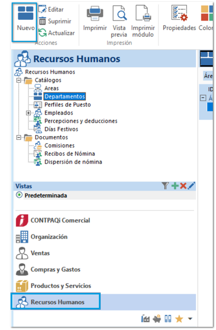Select the Predeterminada view radio button
The image size is (216, 330).
pos(19,195)
